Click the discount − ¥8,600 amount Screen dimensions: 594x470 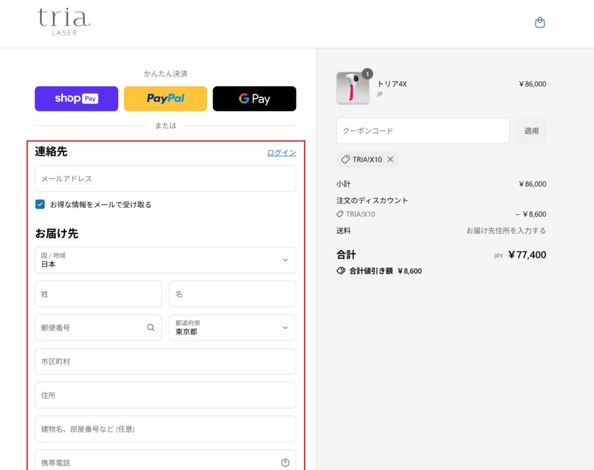[x=531, y=214]
